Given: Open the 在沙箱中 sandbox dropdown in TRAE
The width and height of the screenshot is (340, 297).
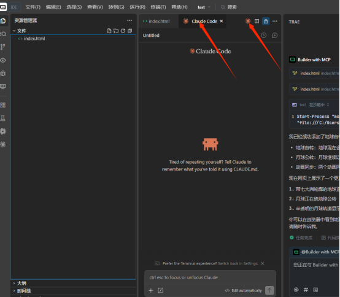Looking at the screenshot, I should (x=319, y=105).
